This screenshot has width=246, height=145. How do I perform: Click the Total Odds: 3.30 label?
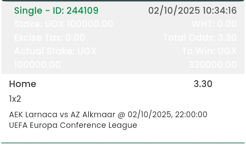(200, 37)
